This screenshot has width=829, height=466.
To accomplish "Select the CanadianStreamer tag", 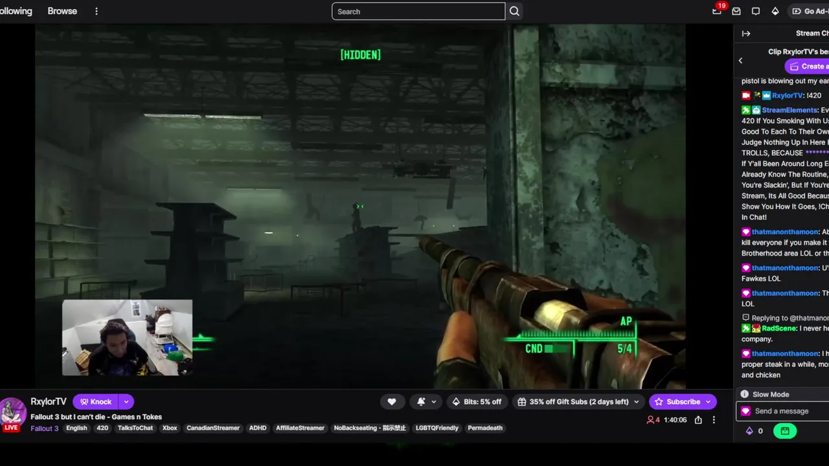I will tap(213, 428).
